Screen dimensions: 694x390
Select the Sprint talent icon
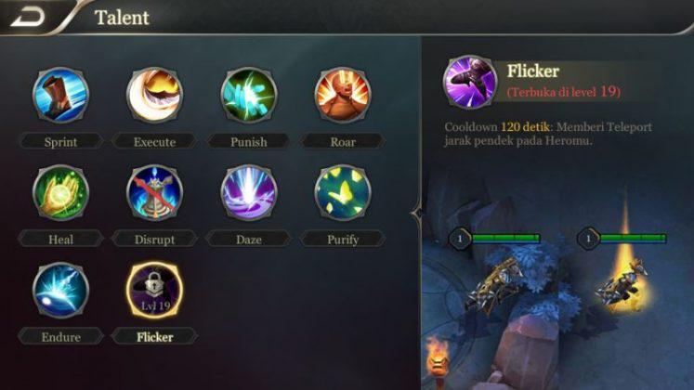click(x=60, y=95)
